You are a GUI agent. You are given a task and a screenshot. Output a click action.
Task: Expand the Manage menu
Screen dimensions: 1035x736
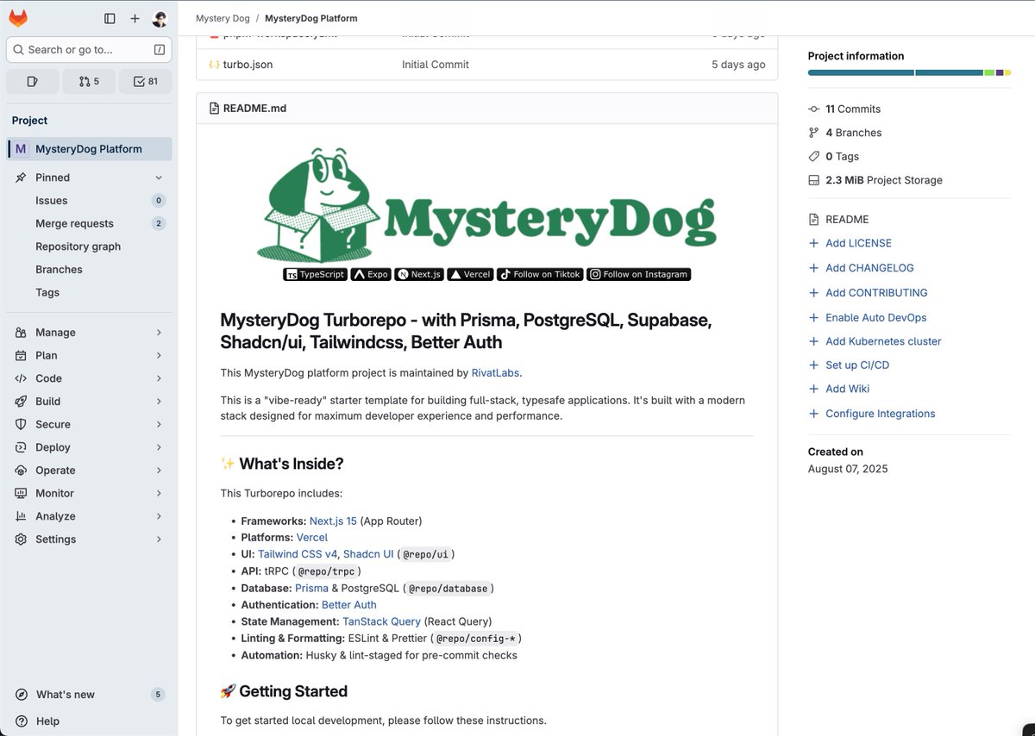89,333
